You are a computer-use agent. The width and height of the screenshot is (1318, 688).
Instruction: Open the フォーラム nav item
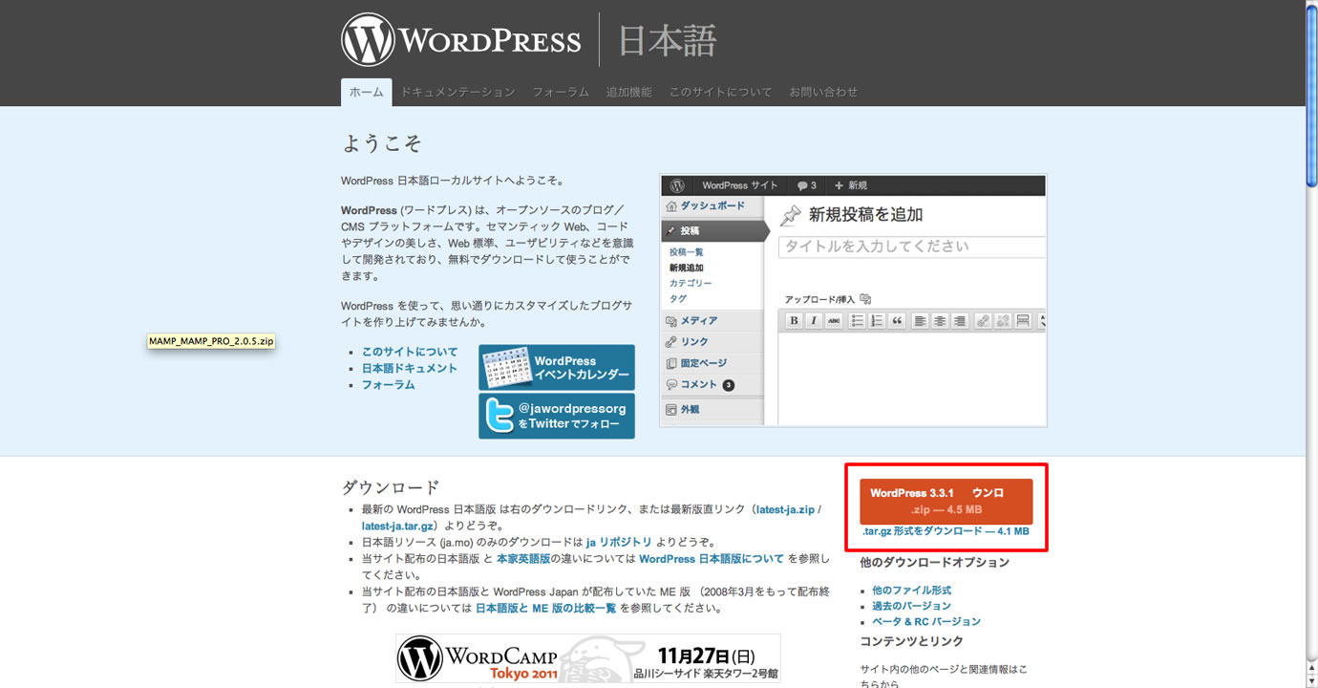(x=561, y=92)
